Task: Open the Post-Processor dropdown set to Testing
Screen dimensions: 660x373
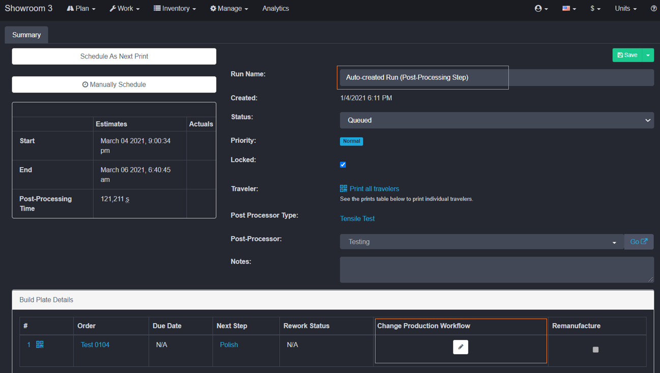Action: coord(481,242)
